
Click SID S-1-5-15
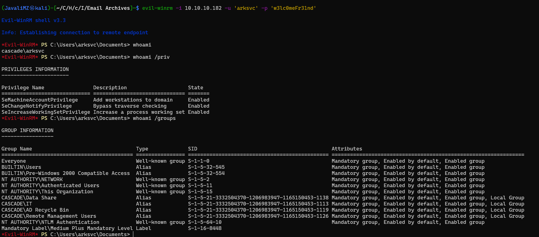pyautogui.click(x=200, y=191)
